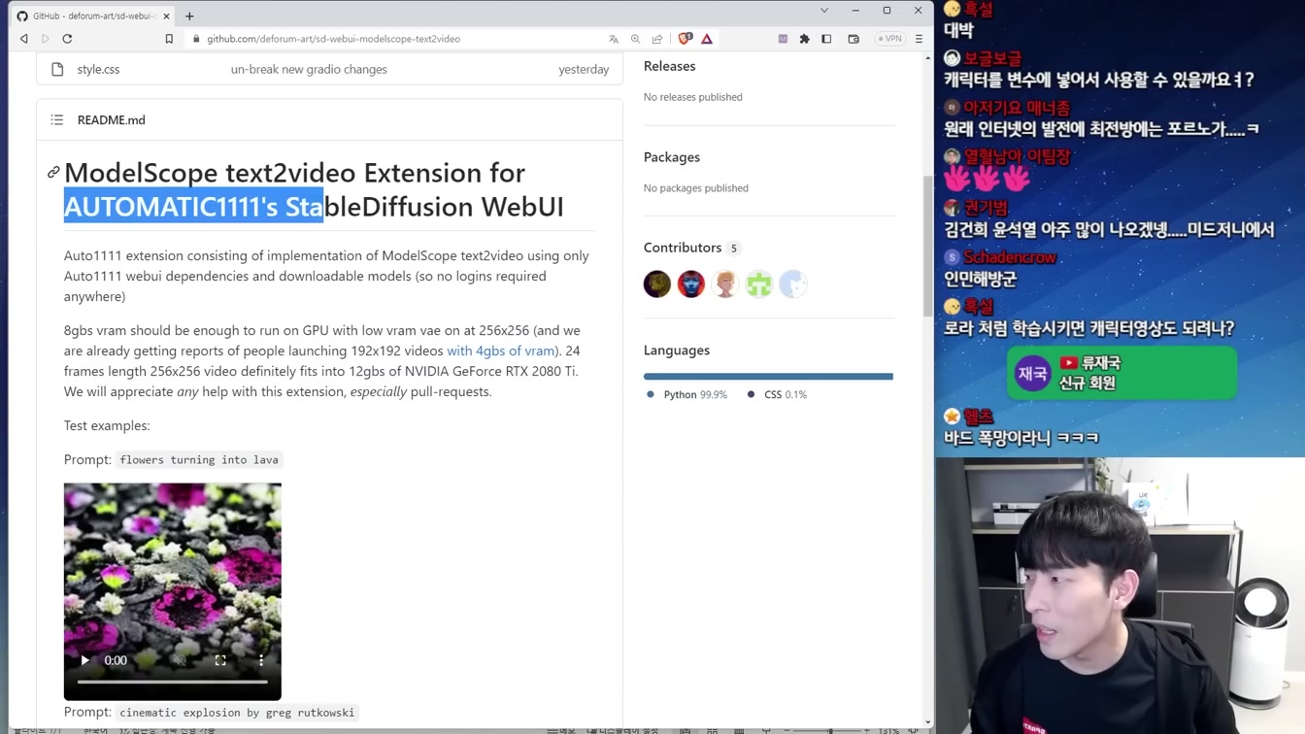Click the 'No packages published' text

click(695, 188)
